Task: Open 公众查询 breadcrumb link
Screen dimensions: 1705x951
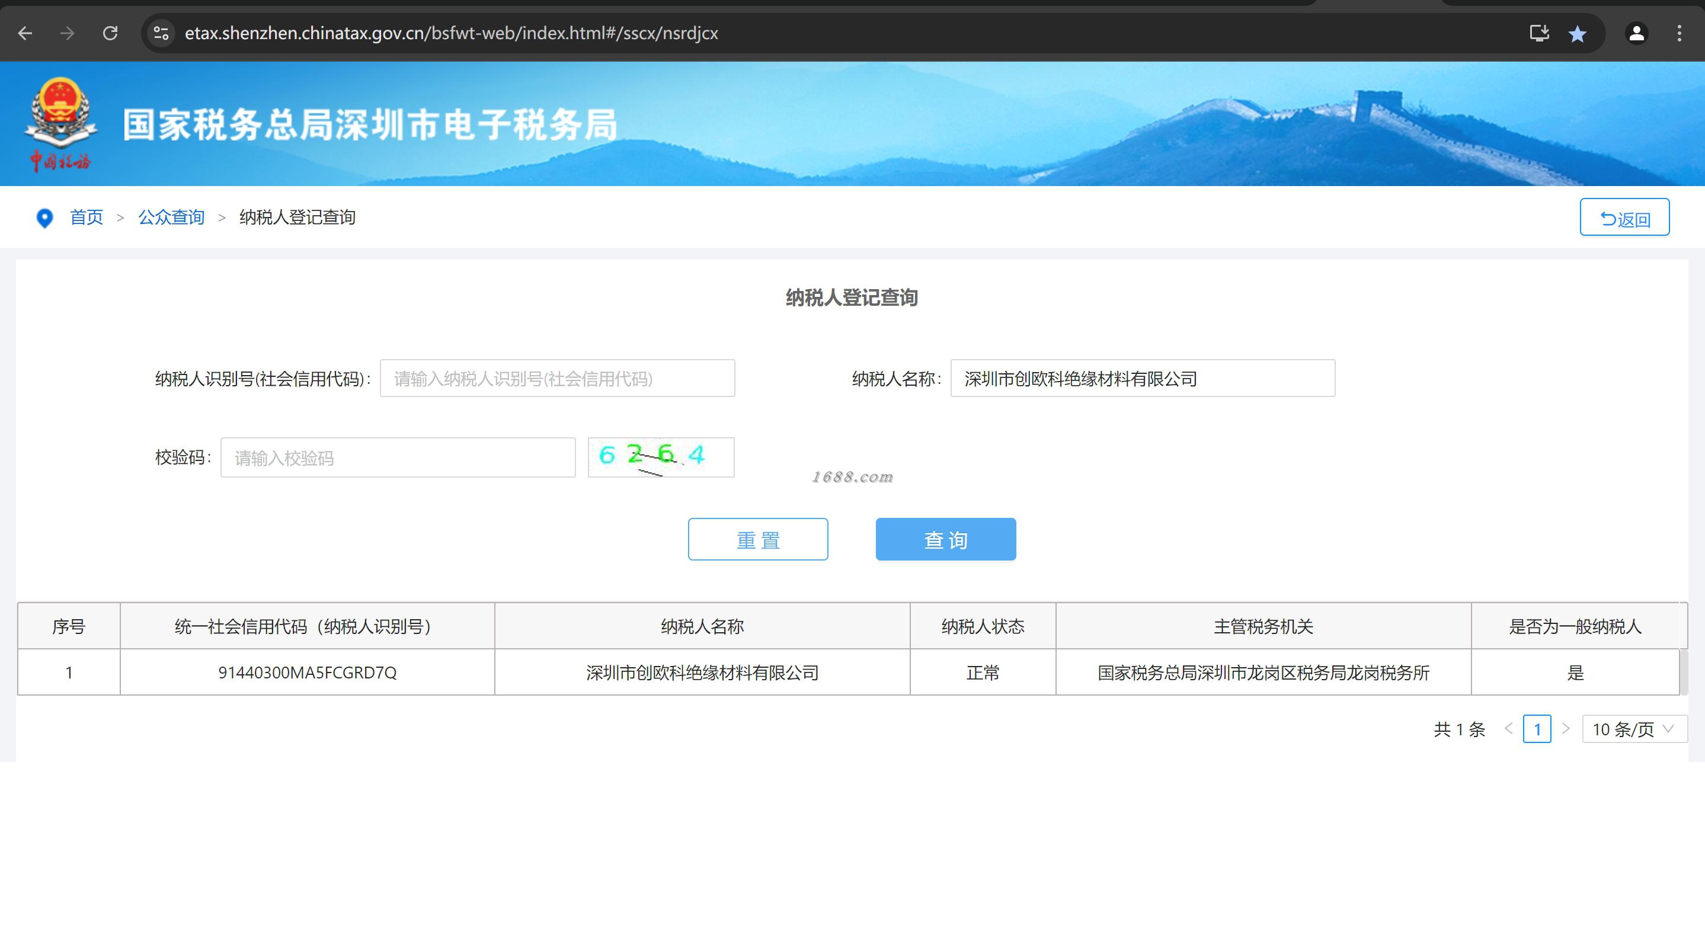Action: (x=171, y=217)
